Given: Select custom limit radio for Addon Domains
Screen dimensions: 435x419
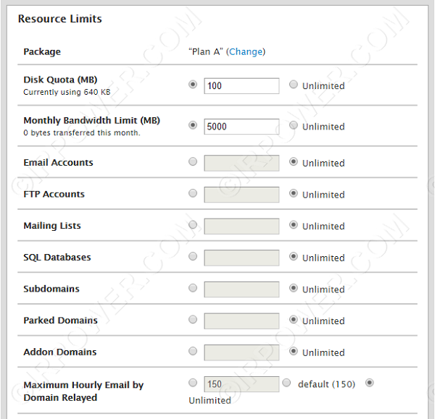Looking at the screenshot, I should (x=193, y=352).
